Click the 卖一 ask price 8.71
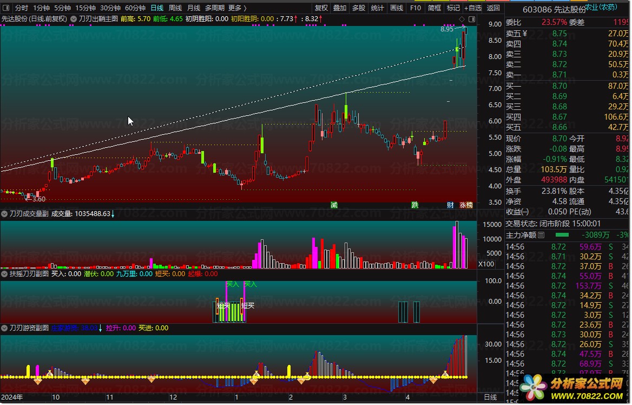Screen dimensions: 632x405 click(559, 75)
